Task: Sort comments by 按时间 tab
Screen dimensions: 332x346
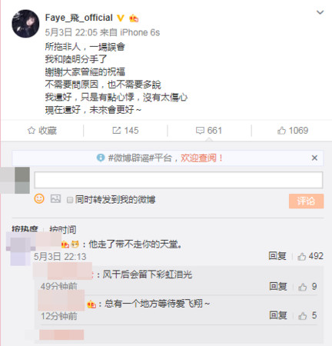Action: pos(63,229)
